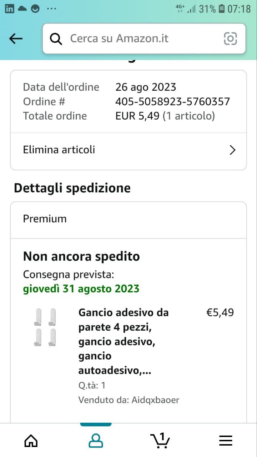Screen dimensions: 257x457
Task: Tap the order number 405-5058923-5760357
Action: tap(172, 102)
